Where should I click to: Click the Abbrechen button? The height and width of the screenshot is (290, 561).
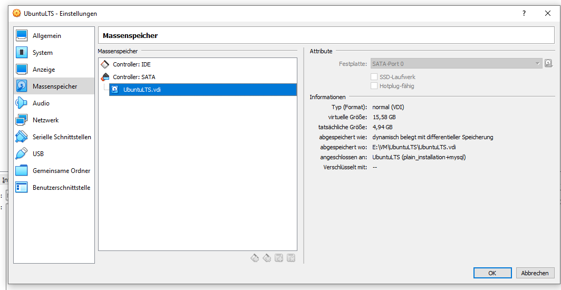[535, 273]
